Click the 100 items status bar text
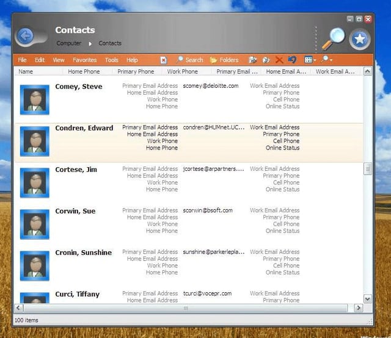This screenshot has width=391, height=338. 26,320
